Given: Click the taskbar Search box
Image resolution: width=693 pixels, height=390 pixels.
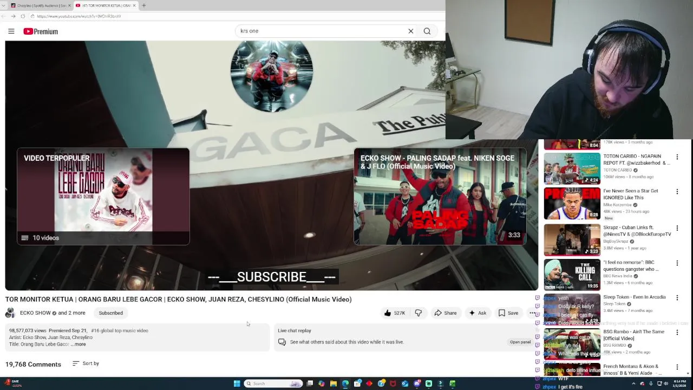Looking at the screenshot, I should tap(273, 383).
